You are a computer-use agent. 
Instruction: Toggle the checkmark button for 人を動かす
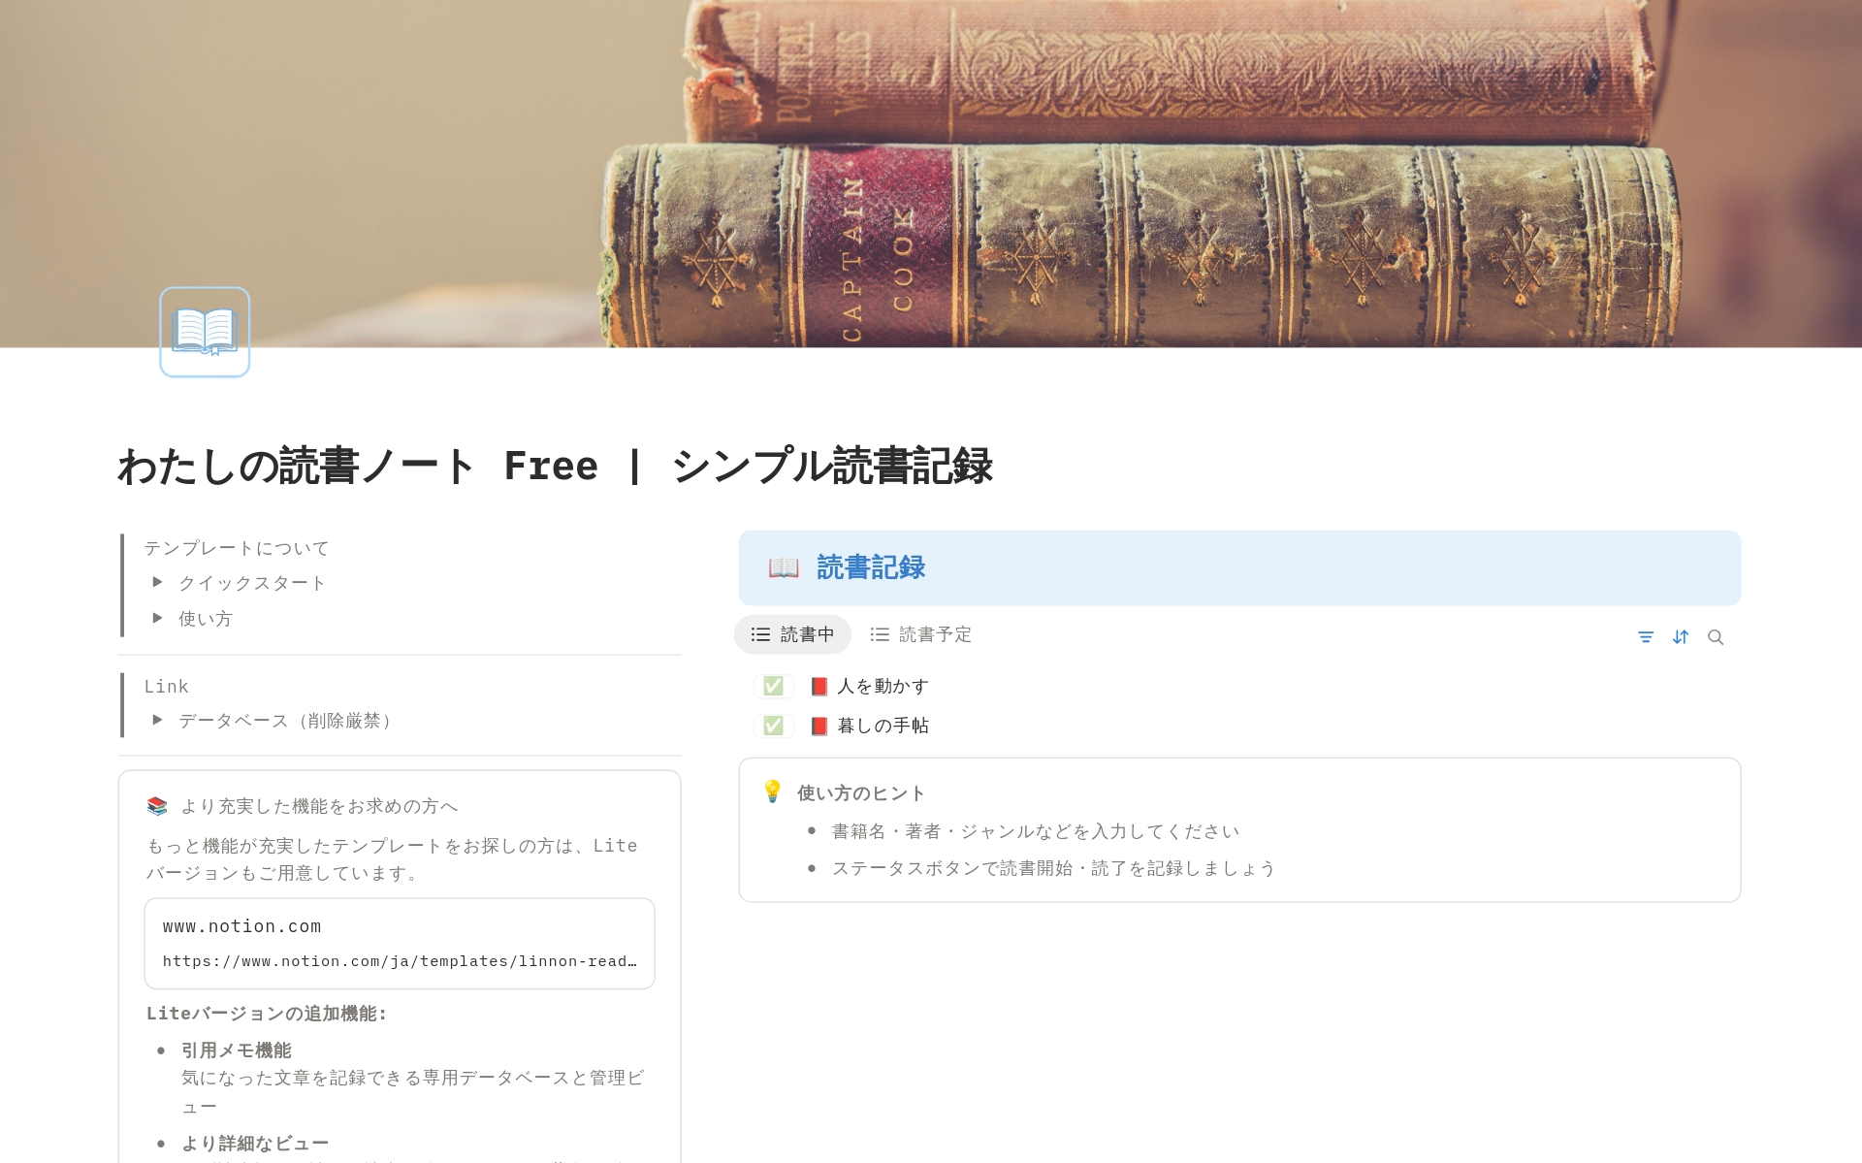click(x=773, y=687)
